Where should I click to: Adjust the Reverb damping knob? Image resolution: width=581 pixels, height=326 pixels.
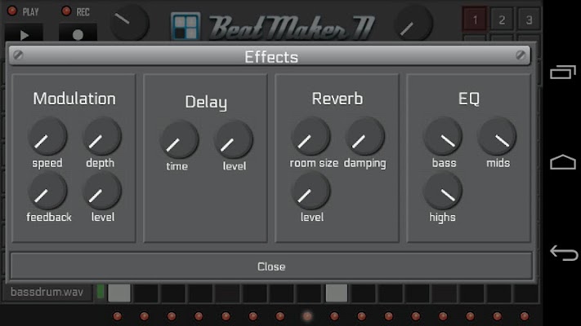tap(365, 136)
